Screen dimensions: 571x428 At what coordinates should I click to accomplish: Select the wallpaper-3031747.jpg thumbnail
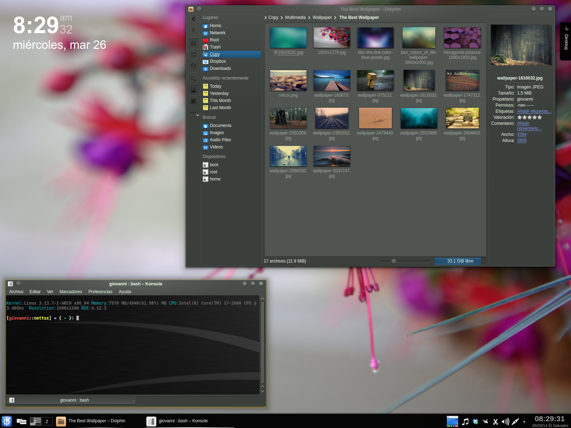tap(332, 156)
